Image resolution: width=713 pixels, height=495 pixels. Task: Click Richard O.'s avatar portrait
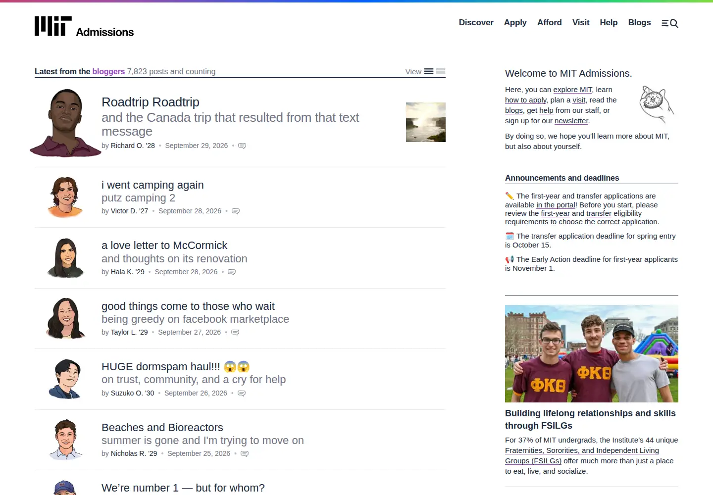[x=65, y=123]
